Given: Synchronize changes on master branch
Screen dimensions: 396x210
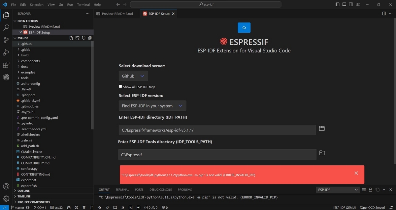Looking at the screenshot, I should click(28, 208).
